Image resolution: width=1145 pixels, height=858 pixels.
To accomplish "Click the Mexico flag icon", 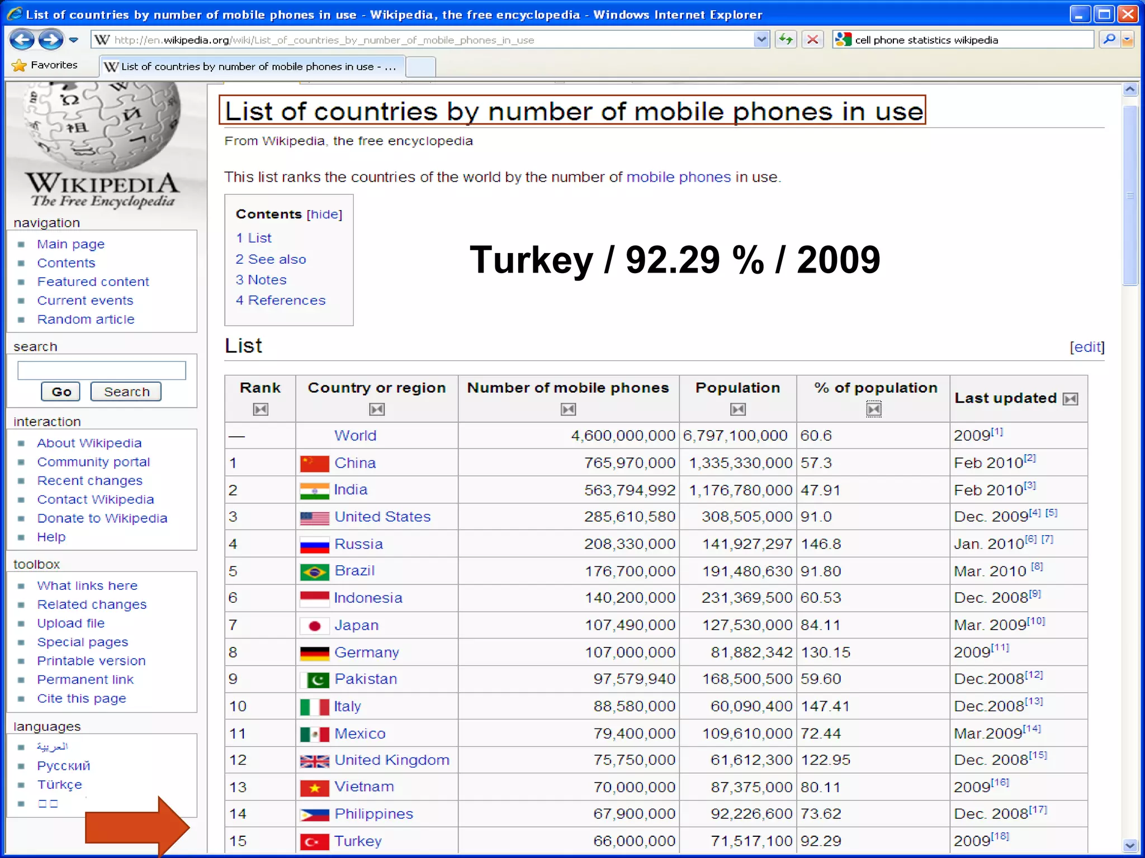I will pos(314,734).
